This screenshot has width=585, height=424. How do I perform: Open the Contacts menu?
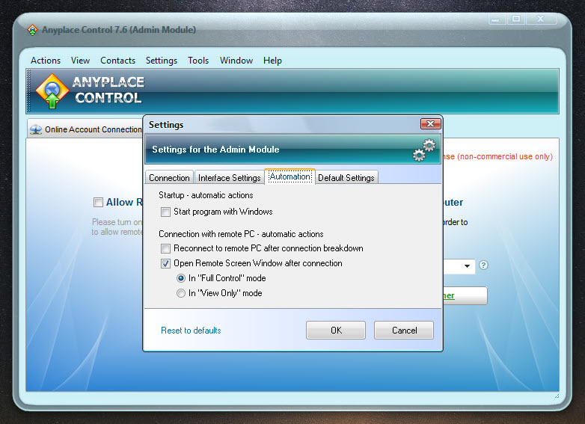pyautogui.click(x=118, y=61)
